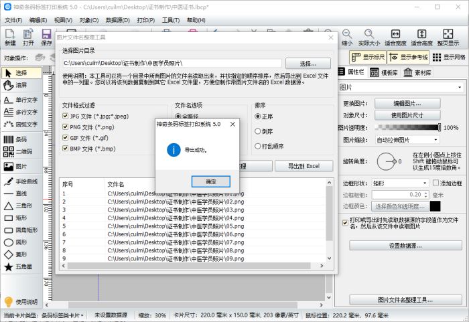The width and height of the screenshot is (469, 322).
Task: Click the 图片透明度 opacity slider
Action: pyautogui.click(x=408, y=127)
